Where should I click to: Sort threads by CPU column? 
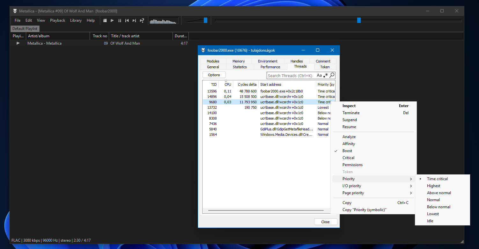tap(226, 84)
